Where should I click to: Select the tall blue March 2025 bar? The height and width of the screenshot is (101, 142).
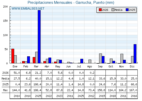pos(39,37)
